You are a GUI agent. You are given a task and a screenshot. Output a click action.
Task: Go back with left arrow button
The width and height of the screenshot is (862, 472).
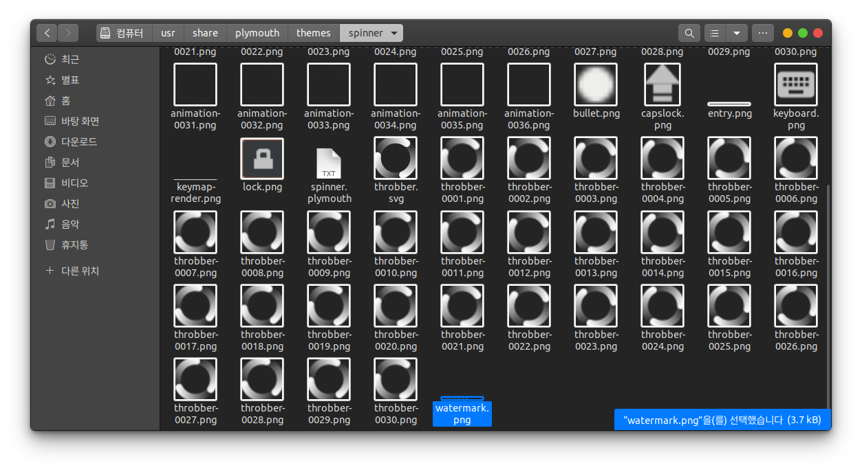point(47,33)
